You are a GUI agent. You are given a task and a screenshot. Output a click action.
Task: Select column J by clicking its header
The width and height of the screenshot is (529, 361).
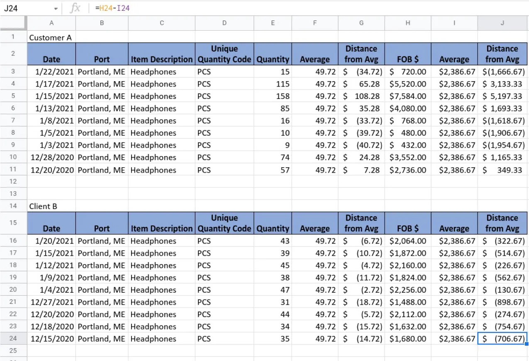pos(502,23)
